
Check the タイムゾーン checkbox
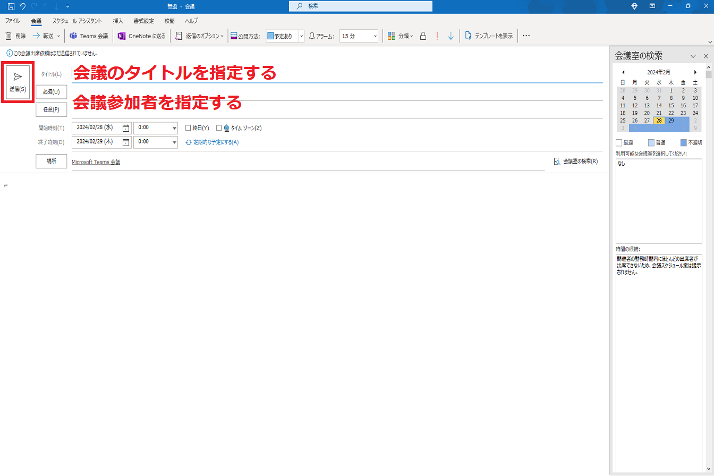tap(218, 127)
